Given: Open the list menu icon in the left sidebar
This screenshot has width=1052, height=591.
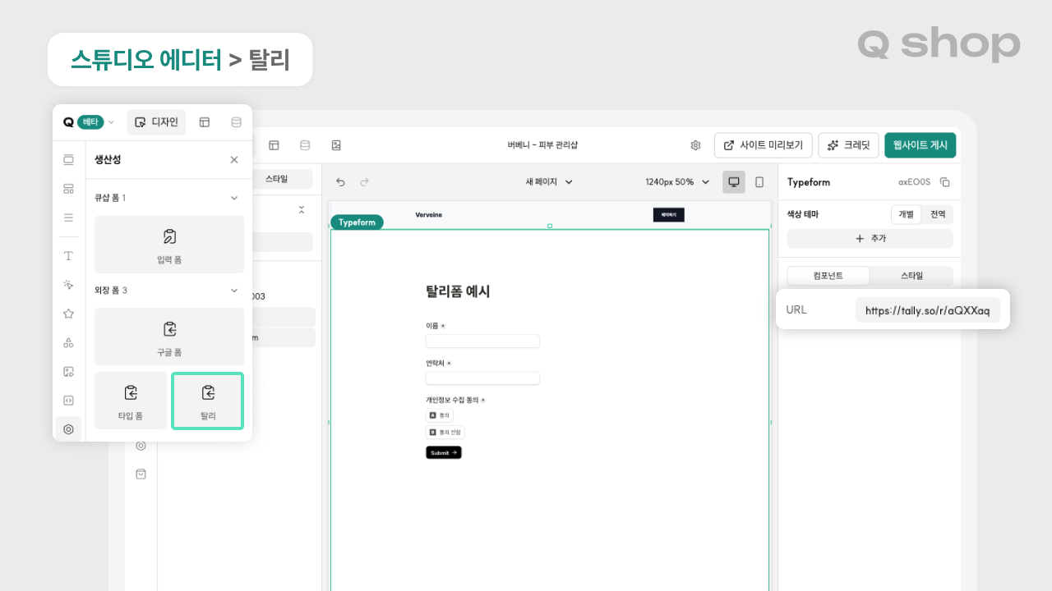Looking at the screenshot, I should [68, 218].
